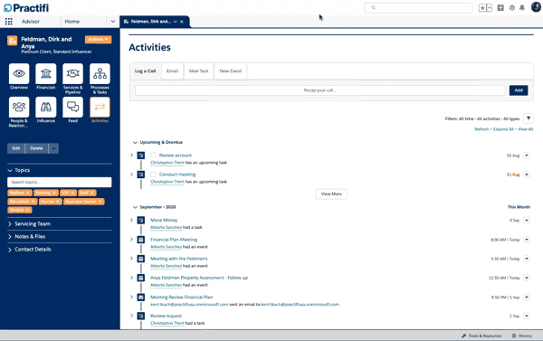Open Tools & Resources in the utility bar
543x341 pixels.
[481, 336]
